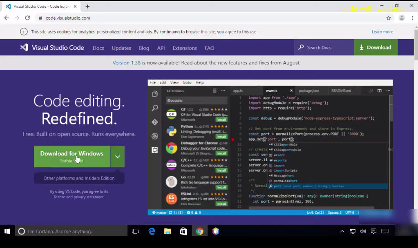Image resolution: width=418 pixels, height=248 pixels.
Task: Click the Visual Studio Code logo icon
Action: pos(24,47)
